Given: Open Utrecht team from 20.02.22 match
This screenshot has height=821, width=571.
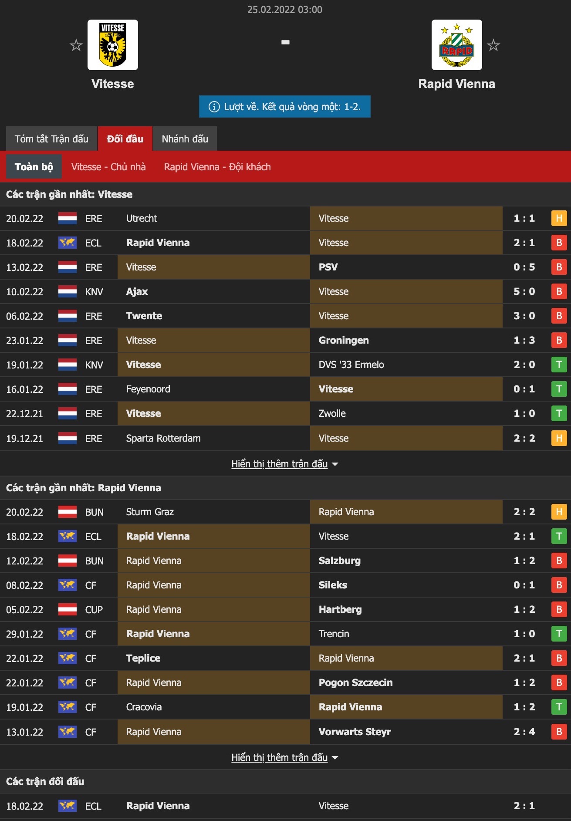Looking at the screenshot, I should 142,218.
